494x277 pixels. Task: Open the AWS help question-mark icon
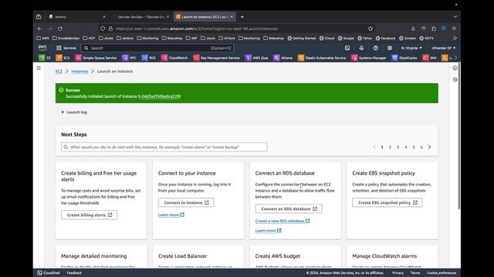click(376, 48)
